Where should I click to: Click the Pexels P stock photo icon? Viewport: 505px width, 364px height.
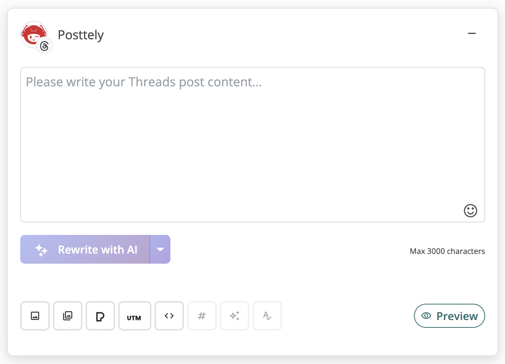coord(100,316)
